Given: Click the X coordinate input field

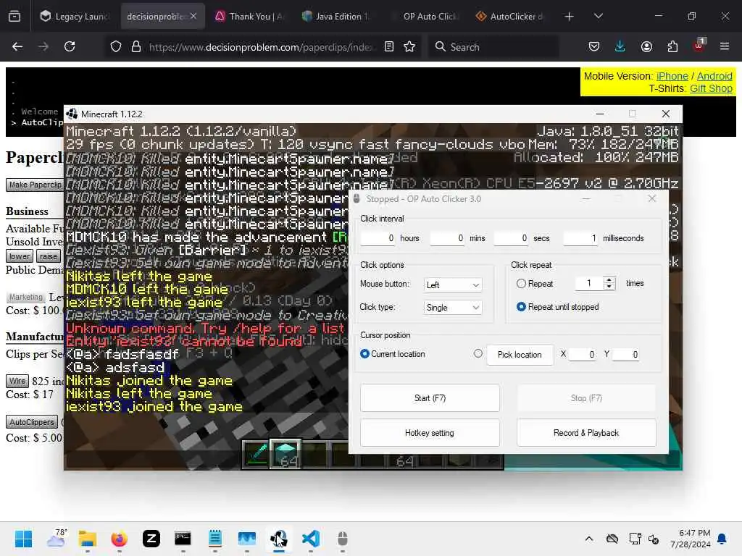Looking at the screenshot, I should (582, 354).
